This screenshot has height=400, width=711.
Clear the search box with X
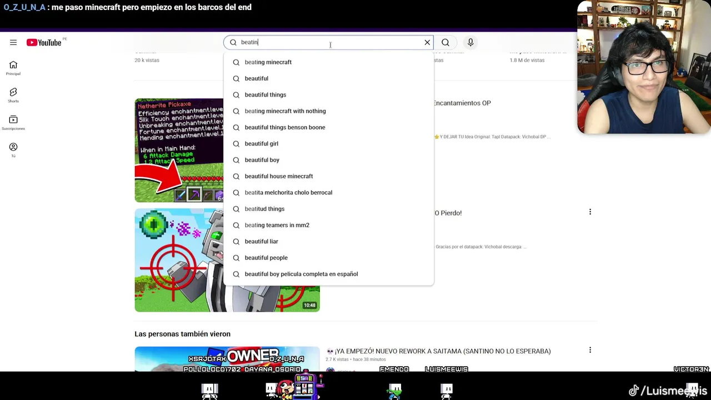pyautogui.click(x=427, y=42)
